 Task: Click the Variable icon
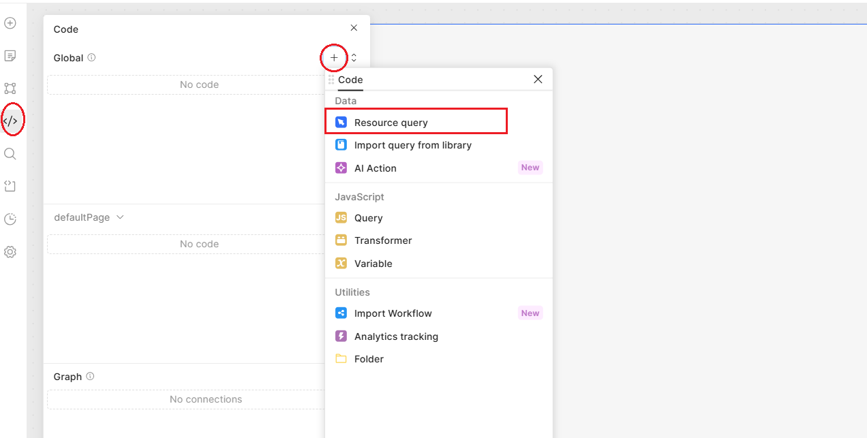click(341, 264)
